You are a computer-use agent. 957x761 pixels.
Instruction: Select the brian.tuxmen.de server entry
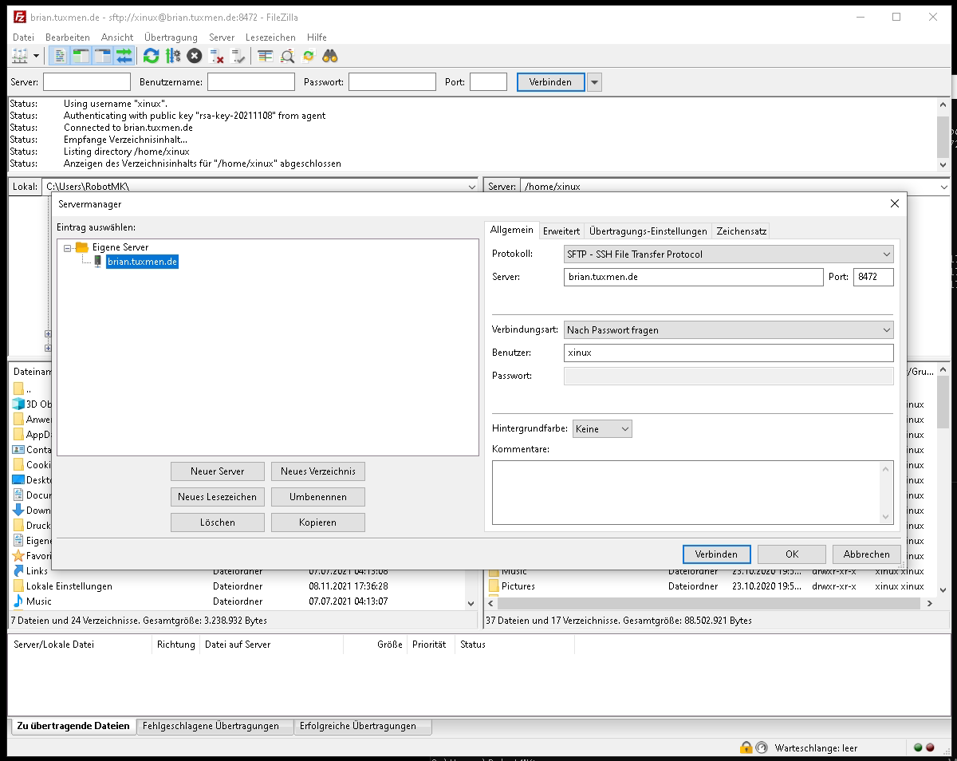pos(142,262)
